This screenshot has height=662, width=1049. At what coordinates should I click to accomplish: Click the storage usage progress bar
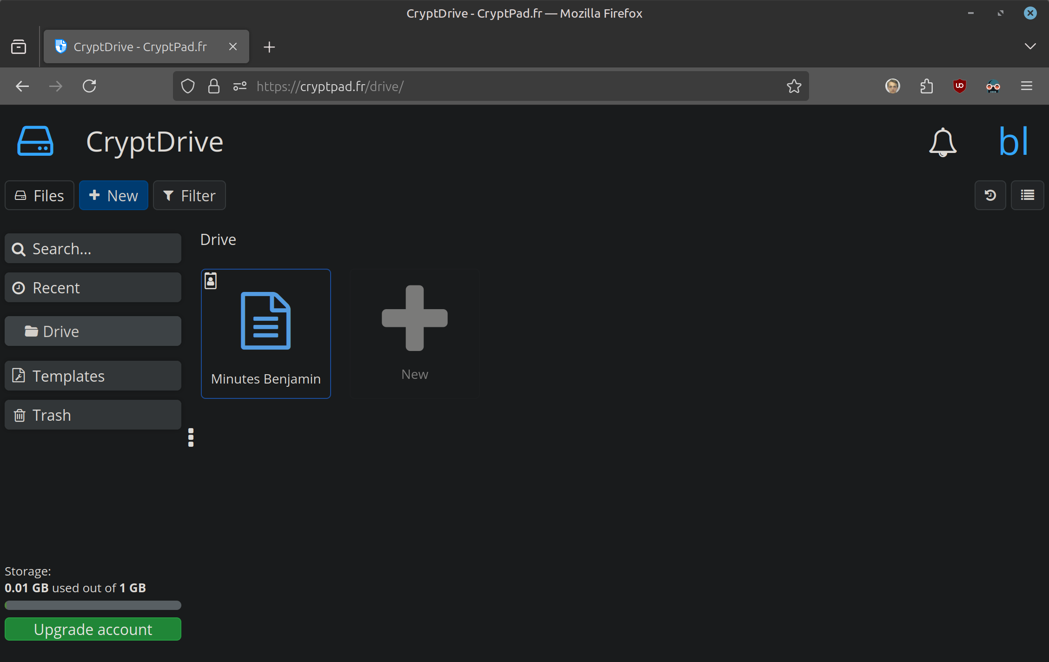(93, 605)
